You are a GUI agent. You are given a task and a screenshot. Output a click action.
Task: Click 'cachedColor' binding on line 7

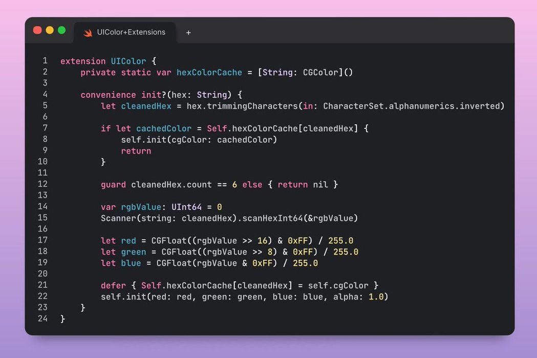point(164,129)
